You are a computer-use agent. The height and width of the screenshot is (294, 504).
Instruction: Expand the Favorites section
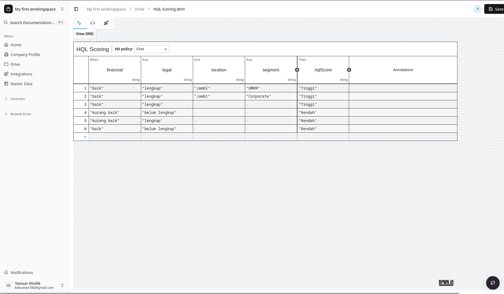(18, 99)
